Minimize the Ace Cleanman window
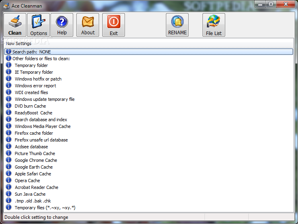 point(260,4)
